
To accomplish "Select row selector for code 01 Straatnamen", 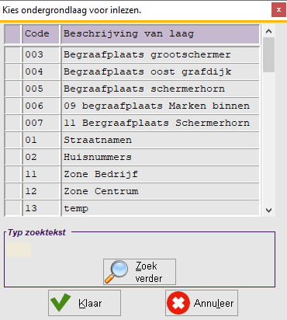I will [12, 140].
